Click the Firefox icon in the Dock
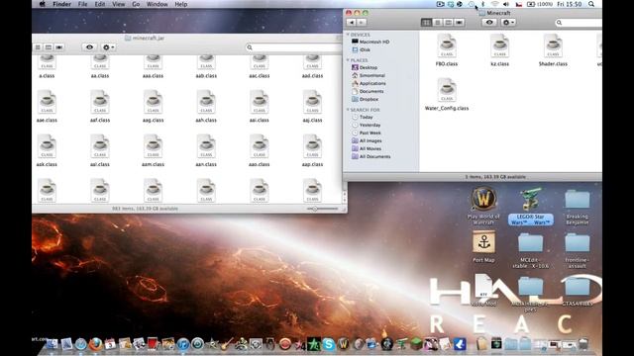634x356 pixels. [x=95, y=344]
